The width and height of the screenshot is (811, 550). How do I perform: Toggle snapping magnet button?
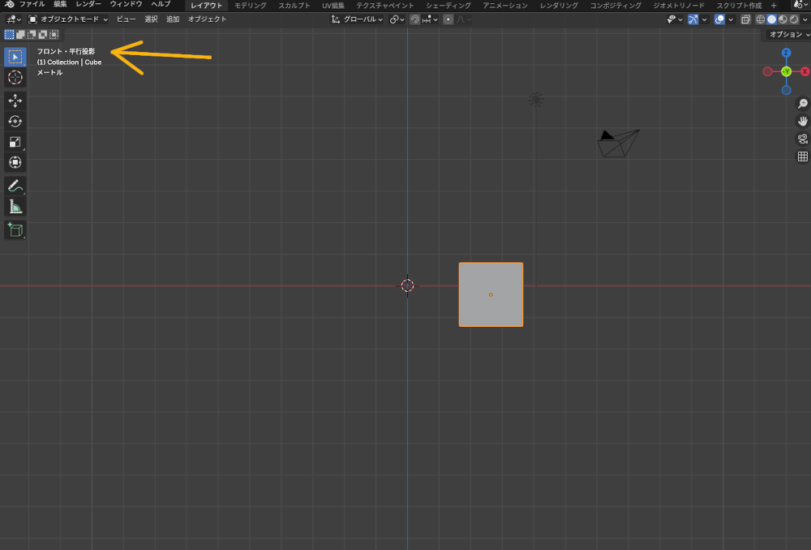414,19
